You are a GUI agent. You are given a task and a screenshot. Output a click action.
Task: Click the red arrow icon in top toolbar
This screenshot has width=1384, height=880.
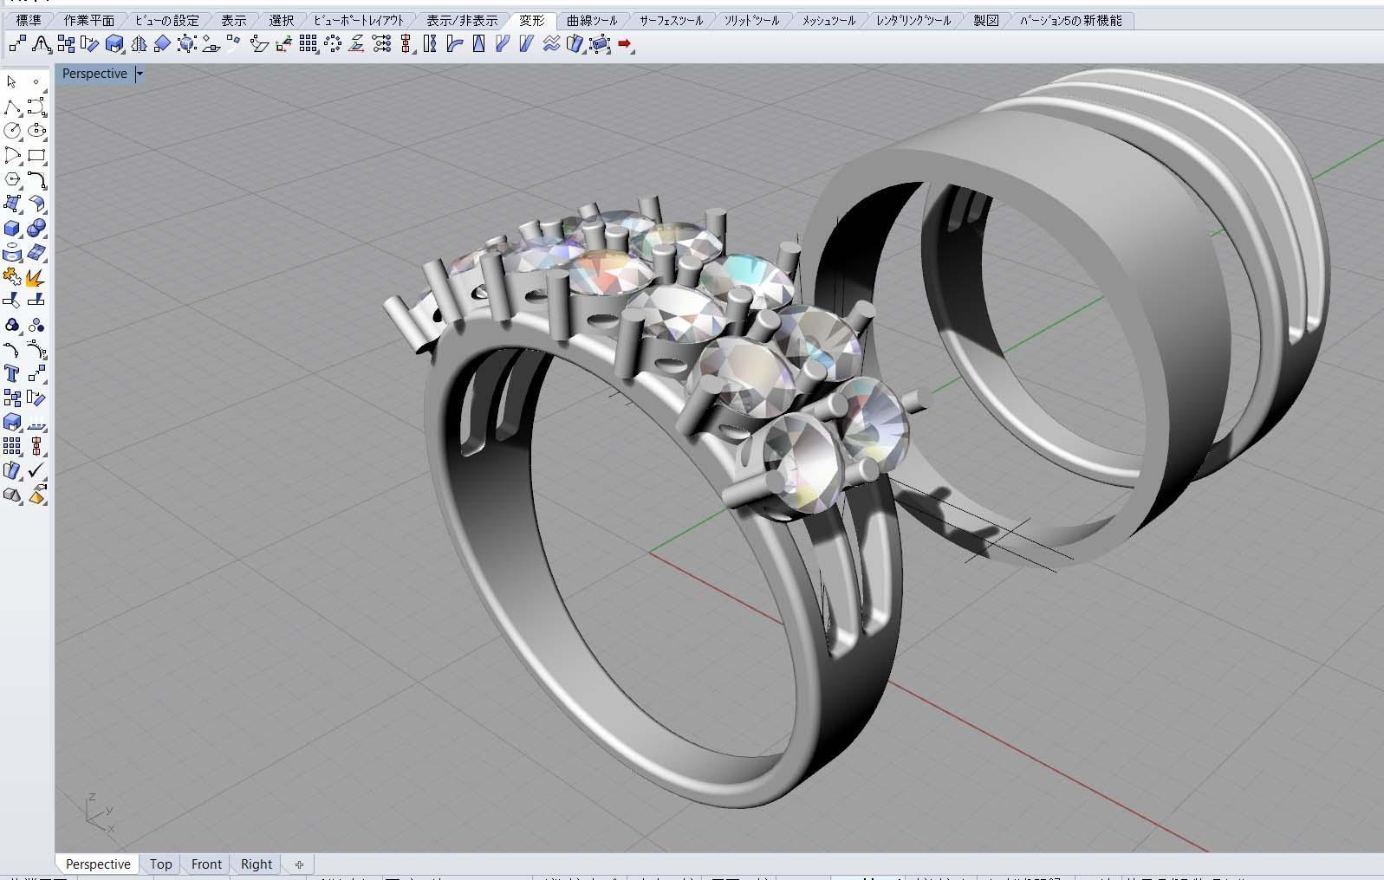click(x=626, y=44)
